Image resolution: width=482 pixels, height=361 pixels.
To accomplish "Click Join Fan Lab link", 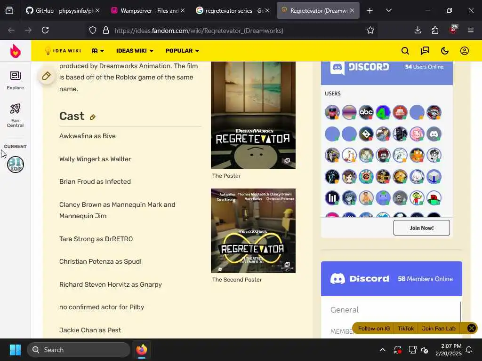I will pos(439,329).
